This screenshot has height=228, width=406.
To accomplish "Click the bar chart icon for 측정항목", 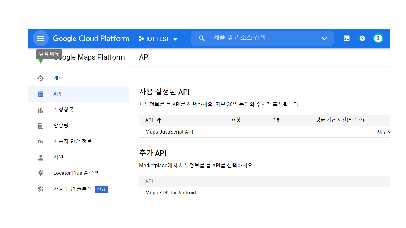I will coord(41,110).
